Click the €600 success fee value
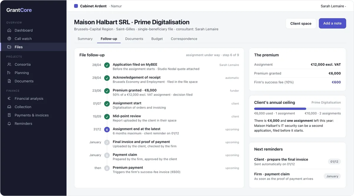The width and height of the screenshot is (354, 196). click(336, 82)
